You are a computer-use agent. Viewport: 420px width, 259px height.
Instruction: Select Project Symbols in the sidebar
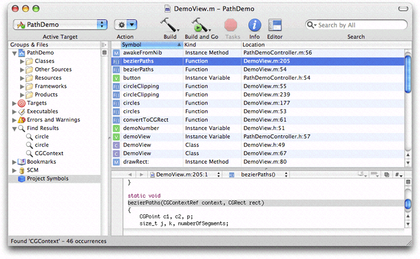tap(47, 178)
